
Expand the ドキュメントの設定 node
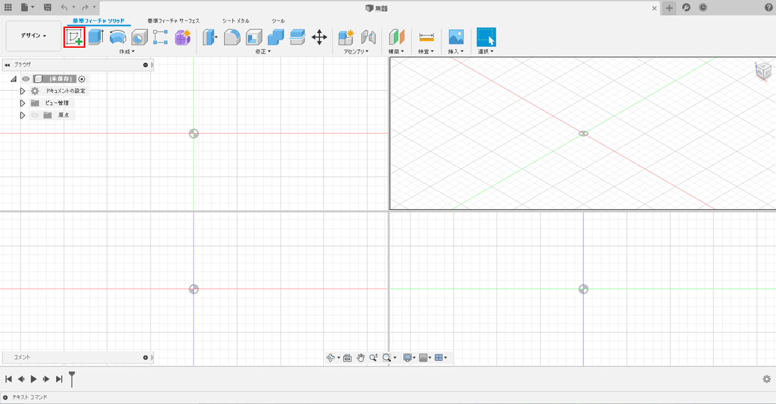22,91
